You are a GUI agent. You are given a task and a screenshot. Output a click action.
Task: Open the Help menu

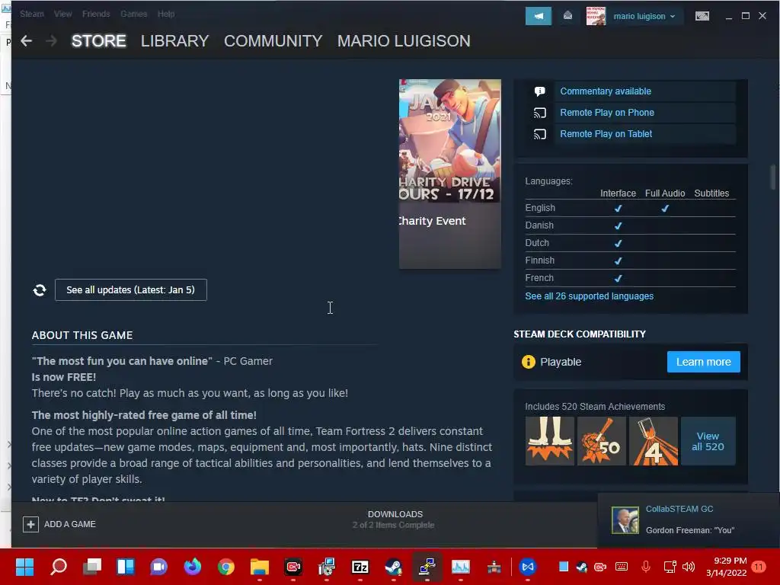[166, 14]
